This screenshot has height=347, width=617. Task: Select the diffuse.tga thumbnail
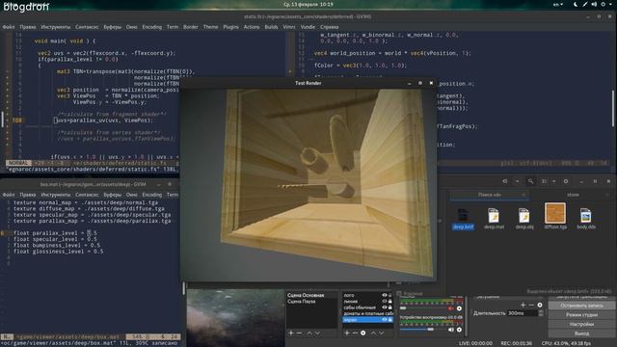pos(555,213)
